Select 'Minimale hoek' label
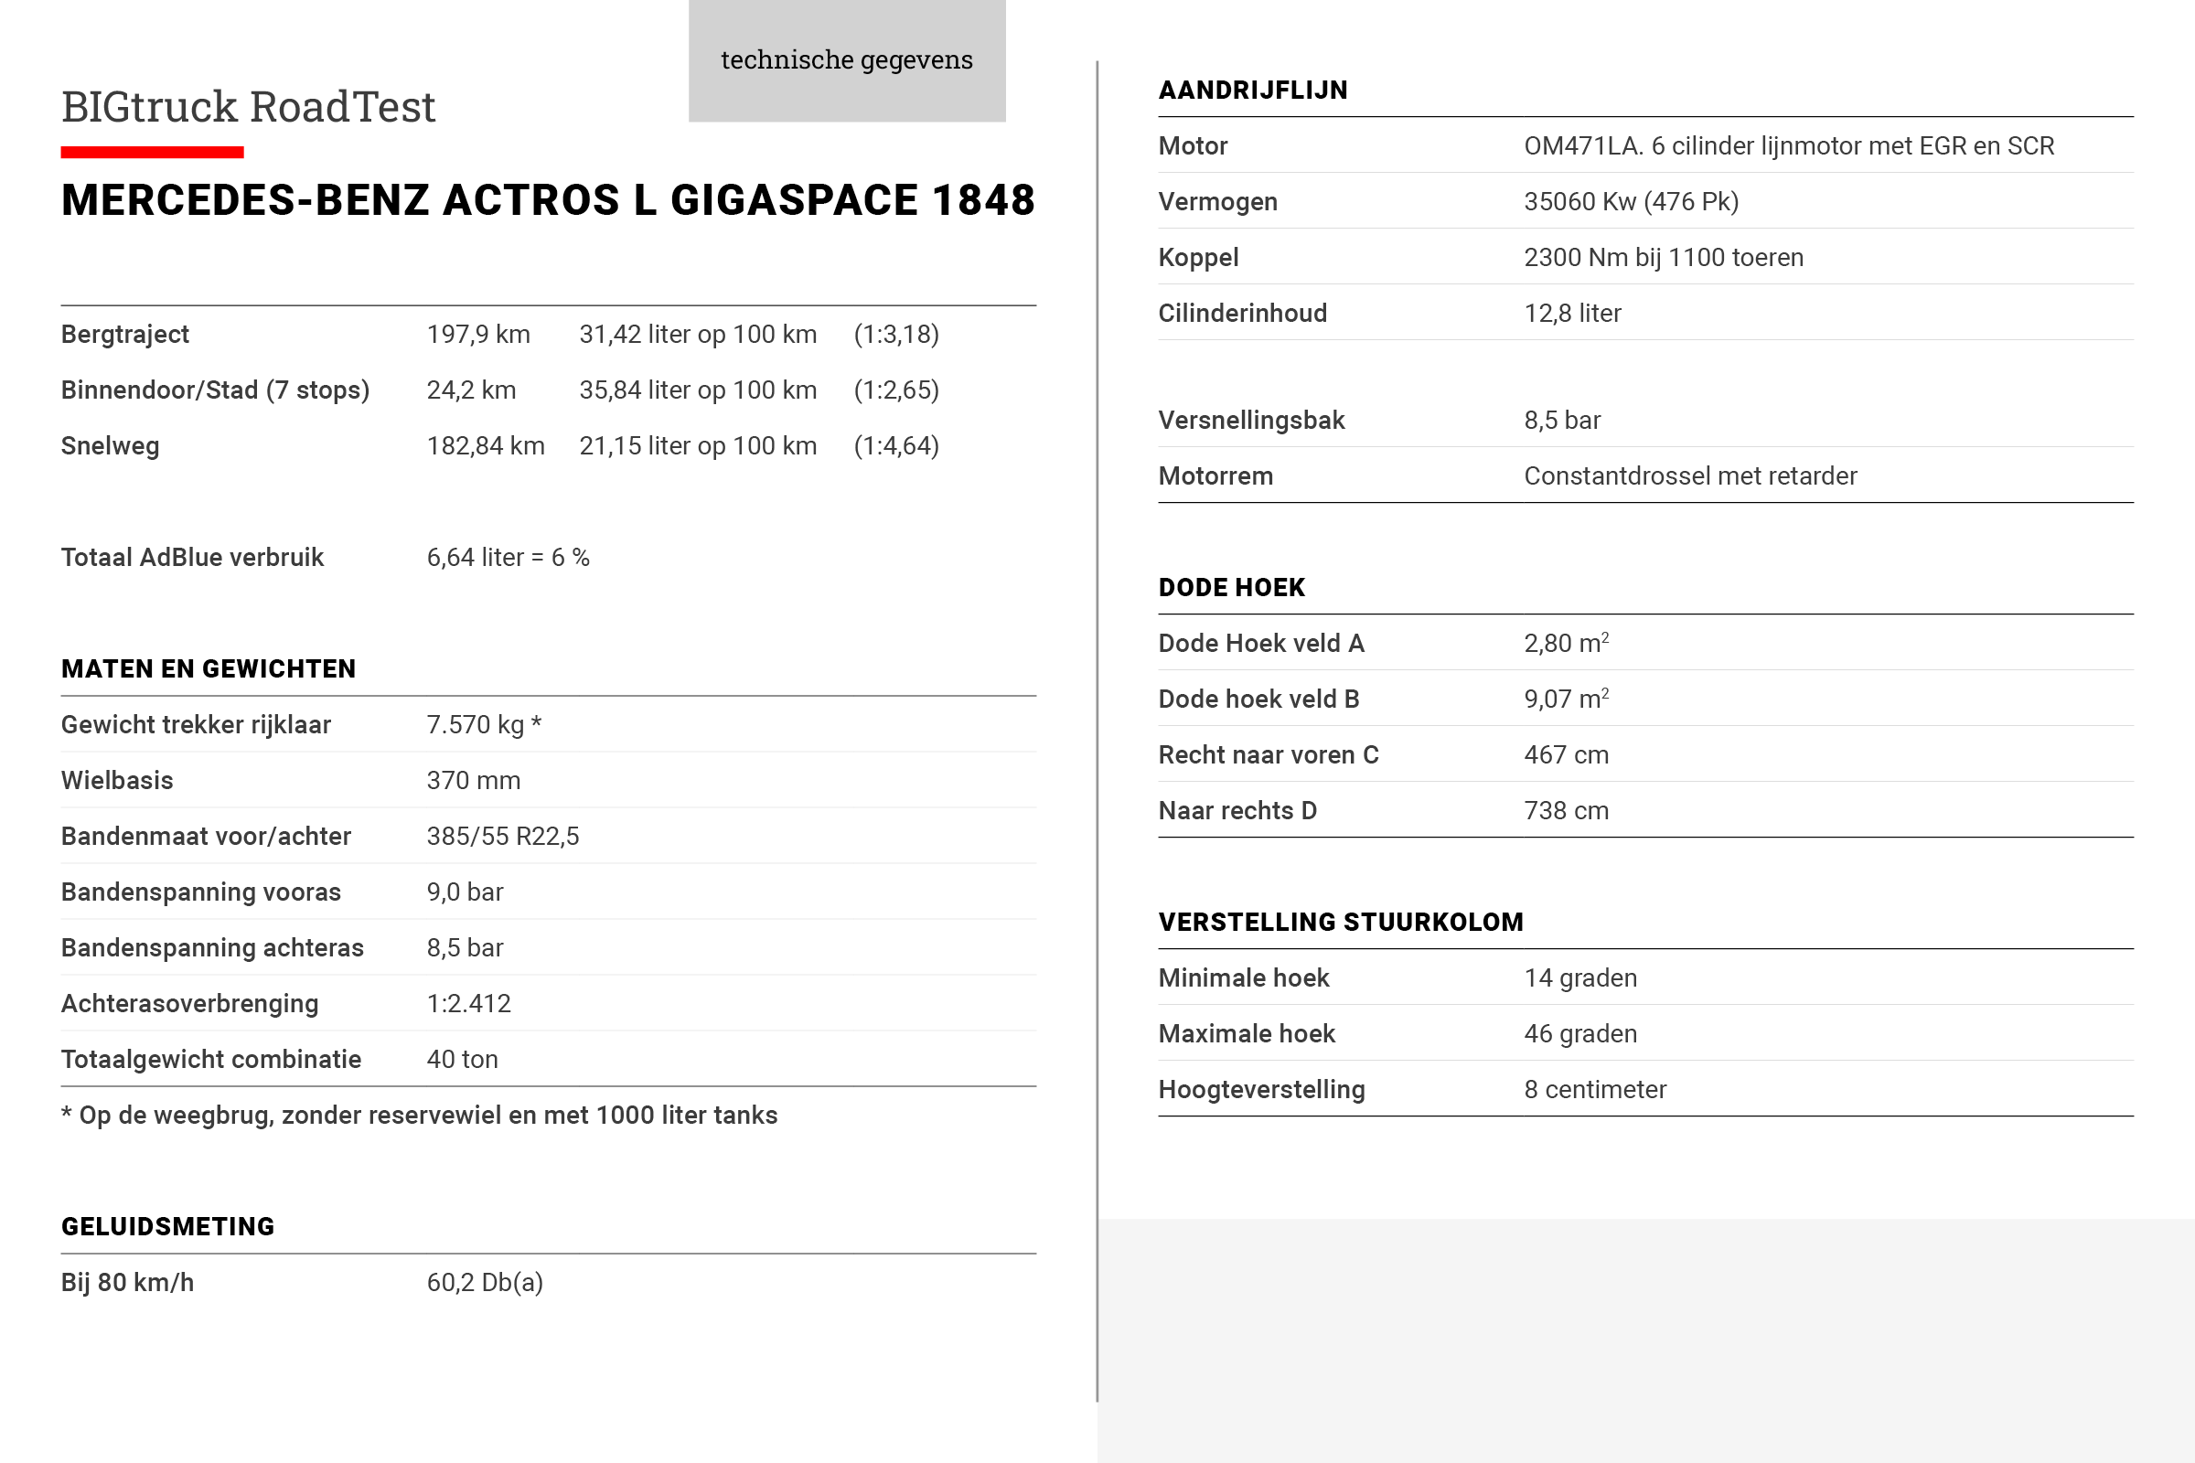Image resolution: width=2195 pixels, height=1463 pixels. (x=1243, y=977)
